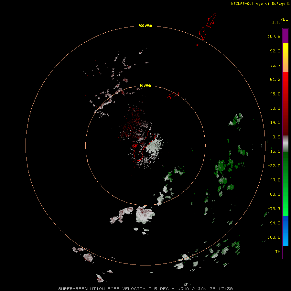Click the purple segment of the color bar
Viewport: 291px width, 291px height.
[286, 36]
